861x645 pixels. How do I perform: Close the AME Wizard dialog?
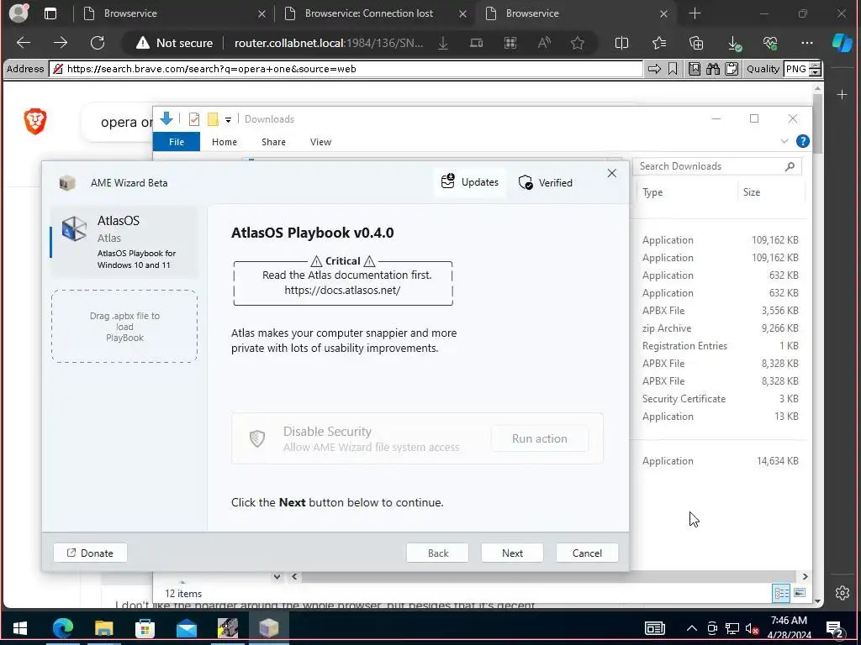pyautogui.click(x=612, y=173)
